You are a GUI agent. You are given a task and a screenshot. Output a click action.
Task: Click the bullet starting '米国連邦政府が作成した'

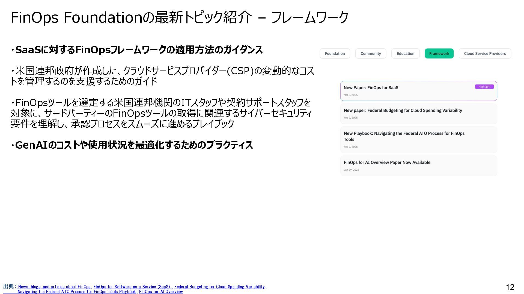162,76
